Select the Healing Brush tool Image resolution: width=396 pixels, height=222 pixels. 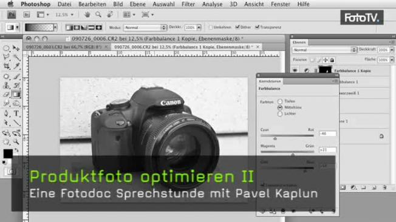click(6, 76)
